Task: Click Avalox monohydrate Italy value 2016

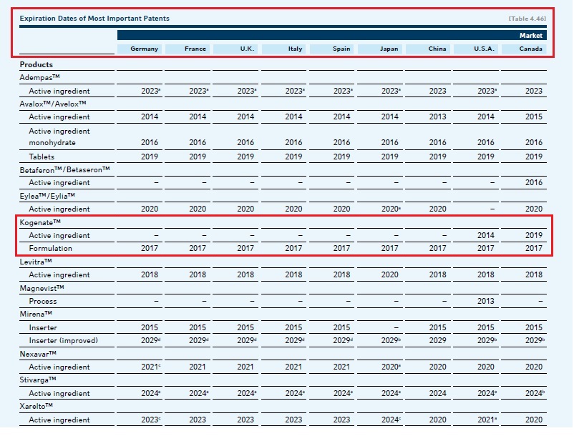Action: (293, 142)
